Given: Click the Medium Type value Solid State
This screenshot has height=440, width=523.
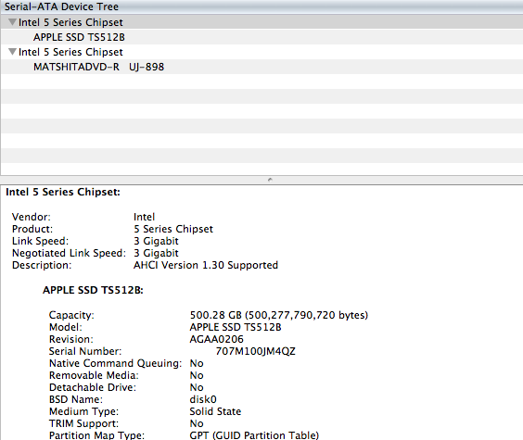Looking at the screenshot, I should (215, 411).
